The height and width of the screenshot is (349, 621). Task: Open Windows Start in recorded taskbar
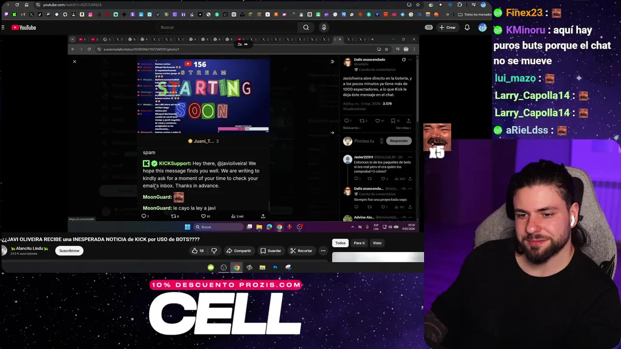click(187, 227)
